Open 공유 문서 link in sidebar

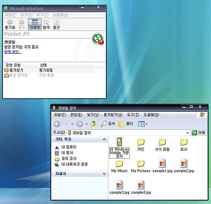65,159
